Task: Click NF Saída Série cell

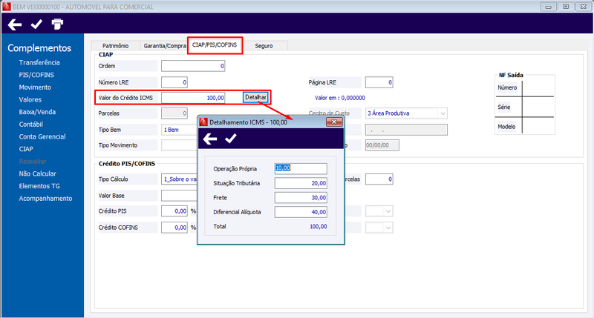Action: pos(538,107)
